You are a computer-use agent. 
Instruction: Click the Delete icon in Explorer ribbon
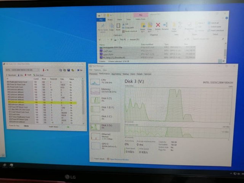tap(158, 26)
